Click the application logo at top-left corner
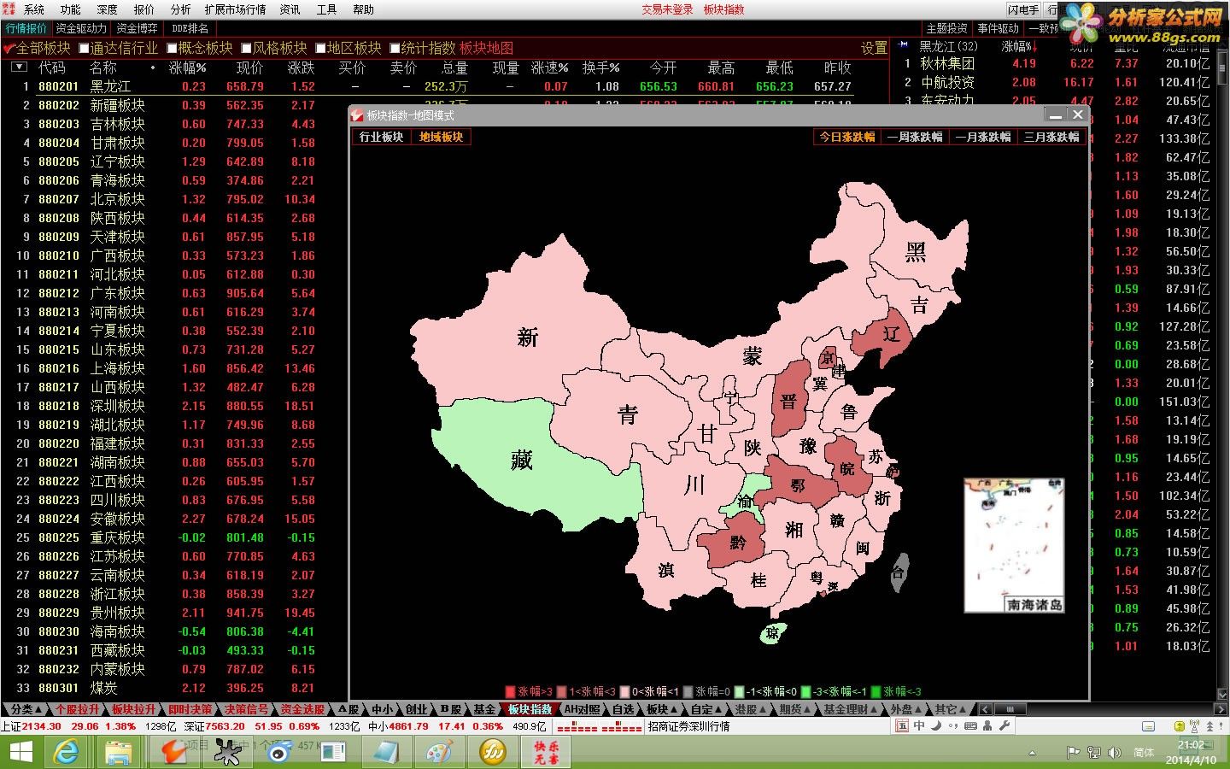 coord(10,9)
